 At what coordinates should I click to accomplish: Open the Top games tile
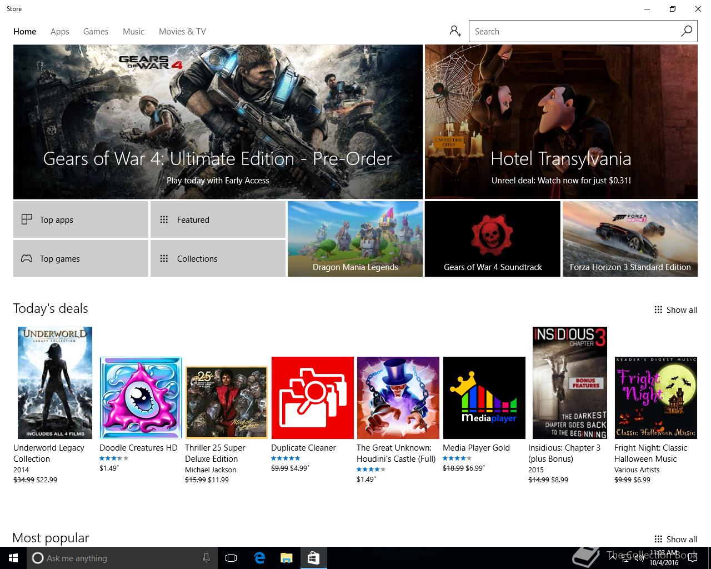(81, 258)
